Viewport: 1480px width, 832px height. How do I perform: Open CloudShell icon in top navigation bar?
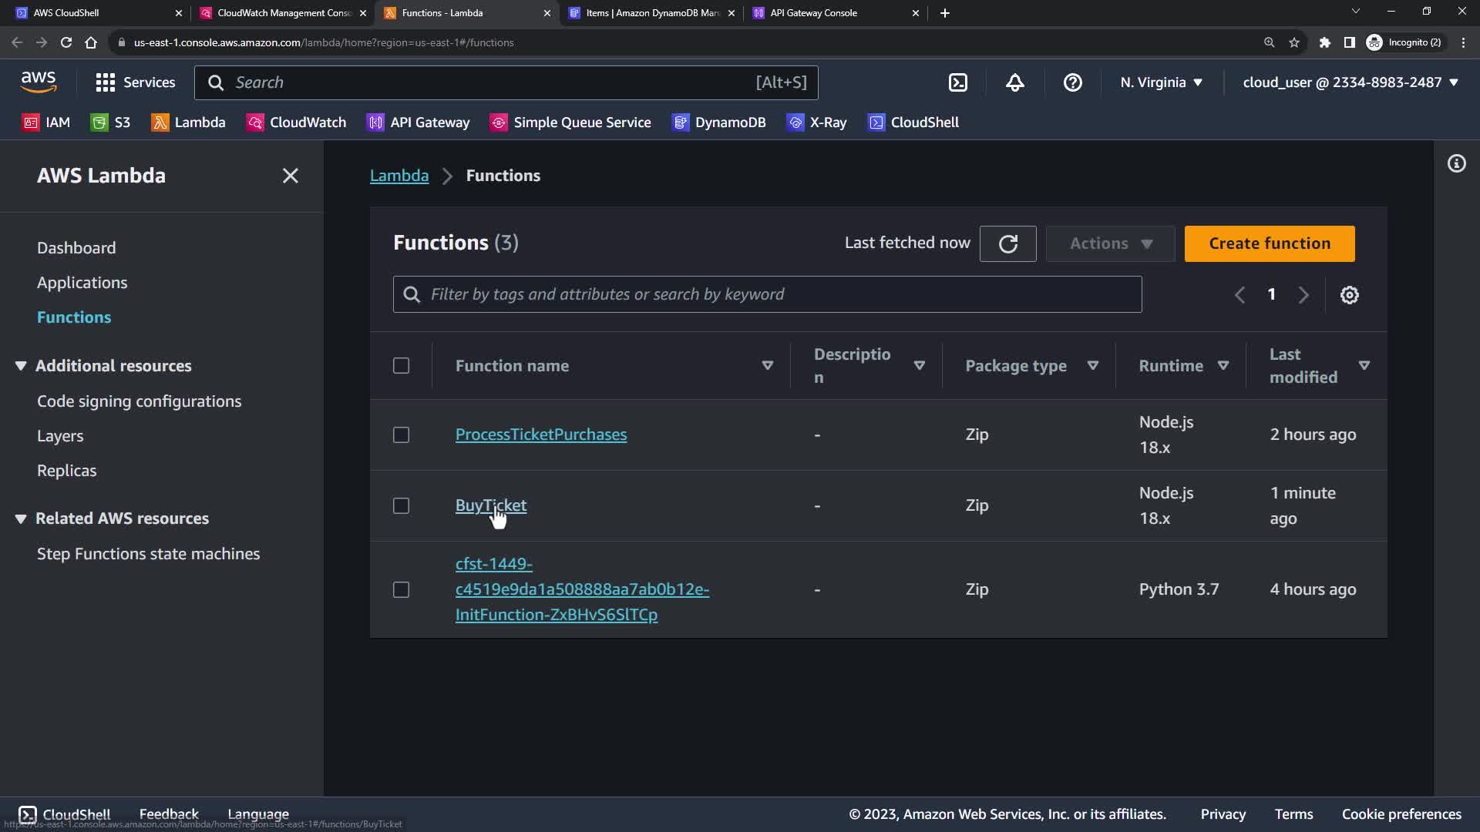(957, 82)
